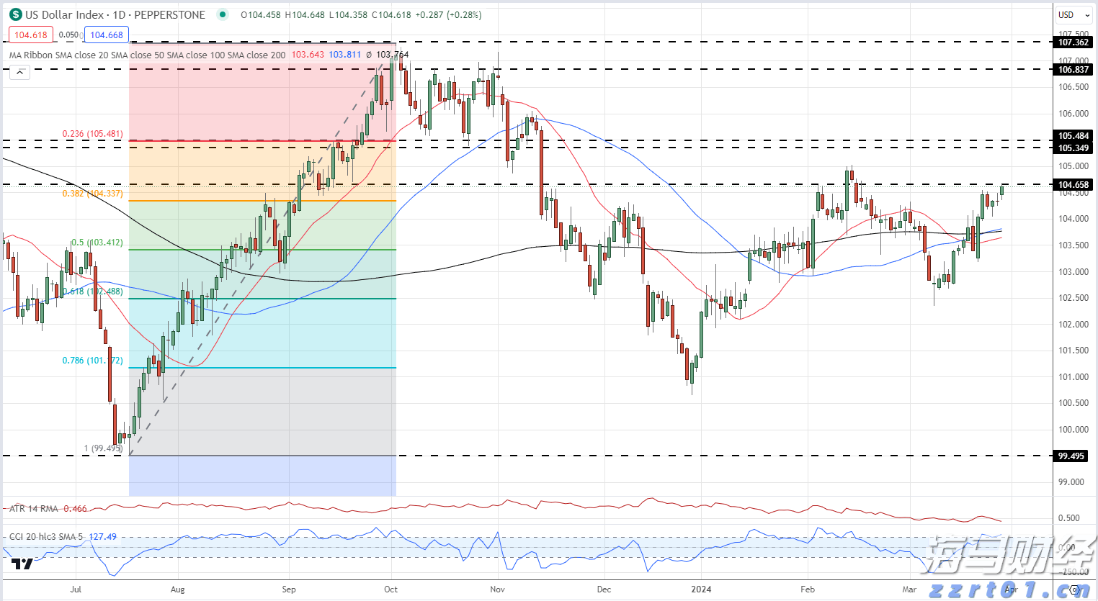
Task: Click the +0.287 (+0.28%) change value
Action: tap(448, 14)
